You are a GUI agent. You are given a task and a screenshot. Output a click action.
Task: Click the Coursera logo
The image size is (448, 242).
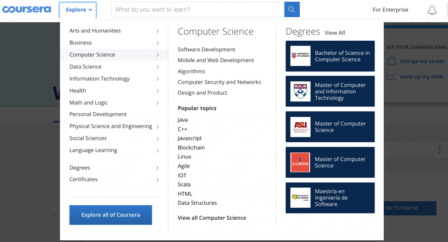[x=27, y=10]
